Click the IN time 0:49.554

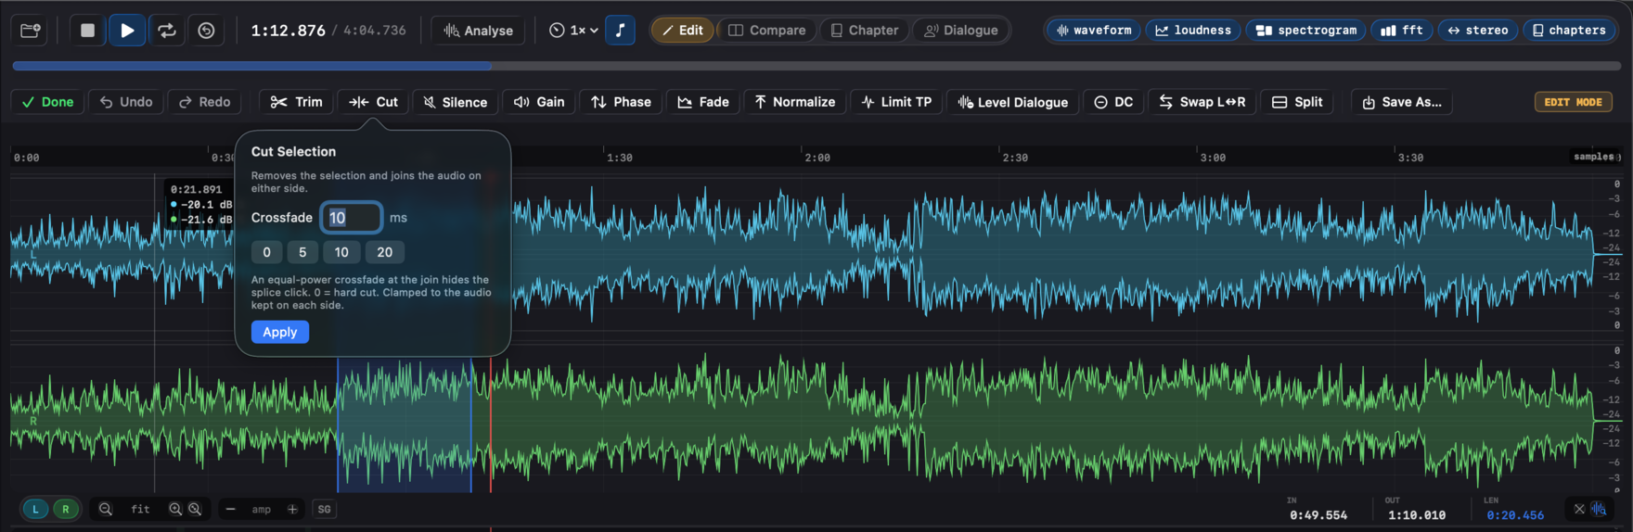pos(1318,515)
